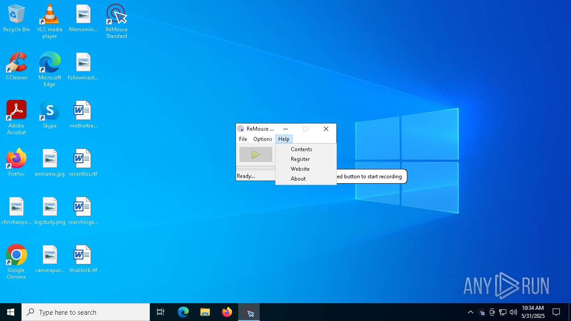The height and width of the screenshot is (321, 571).
Task: Open network status tray icon
Action: pos(503,312)
